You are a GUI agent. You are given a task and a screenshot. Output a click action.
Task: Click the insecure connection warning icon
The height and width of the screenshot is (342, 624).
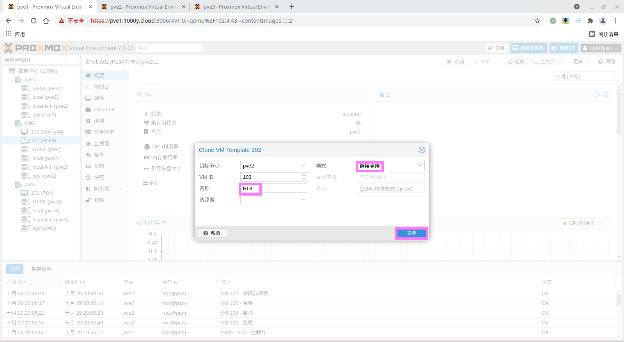[62, 21]
